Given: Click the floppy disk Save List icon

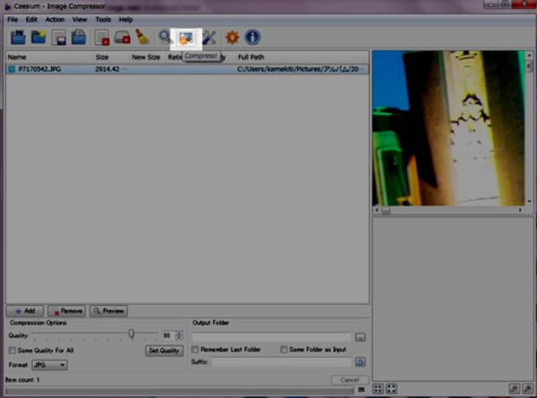Looking at the screenshot, I should [x=60, y=38].
